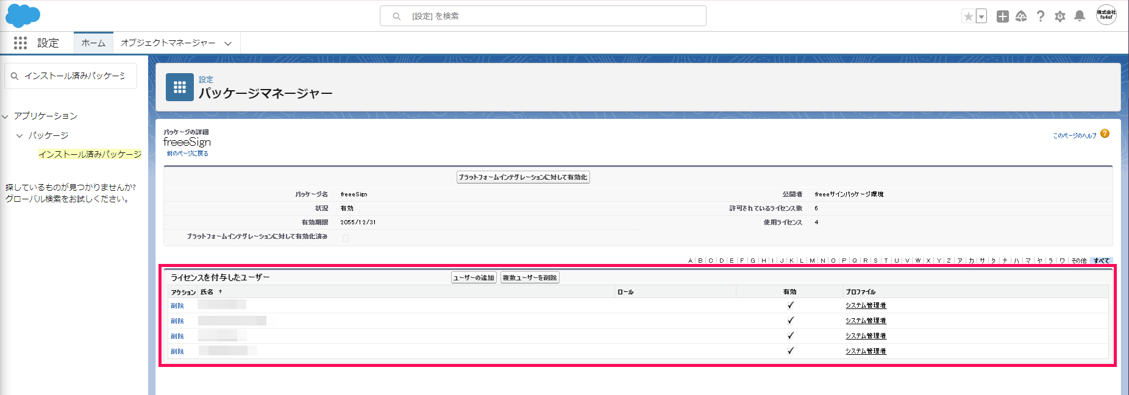1129x395 pixels.
Task: Filter users by kana カ
Action: pos(971,260)
